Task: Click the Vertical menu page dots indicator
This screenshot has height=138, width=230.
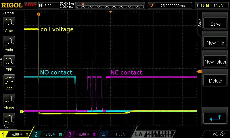Action: [x=1, y=62]
